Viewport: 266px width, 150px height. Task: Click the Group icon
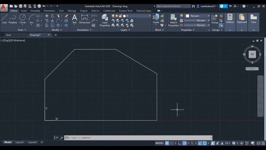click(x=215, y=19)
